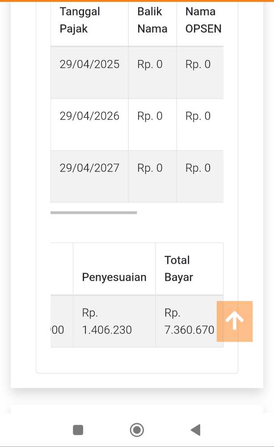Select the 29/04/2026 date cell
274x447 pixels.
point(89,116)
